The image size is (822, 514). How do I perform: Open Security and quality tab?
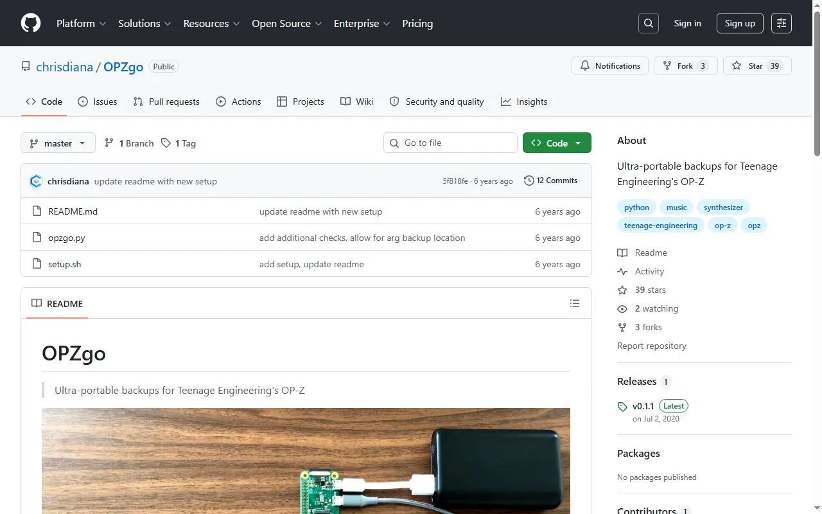(436, 102)
